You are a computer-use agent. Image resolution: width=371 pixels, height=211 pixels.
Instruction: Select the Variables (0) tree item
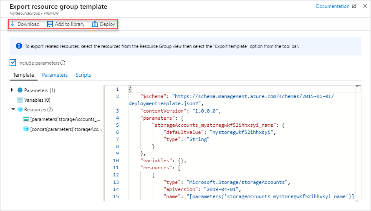pyautogui.click(x=37, y=100)
